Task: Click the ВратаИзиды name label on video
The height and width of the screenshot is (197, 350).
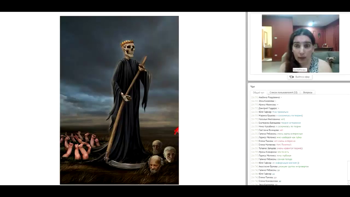Action: tap(299, 70)
